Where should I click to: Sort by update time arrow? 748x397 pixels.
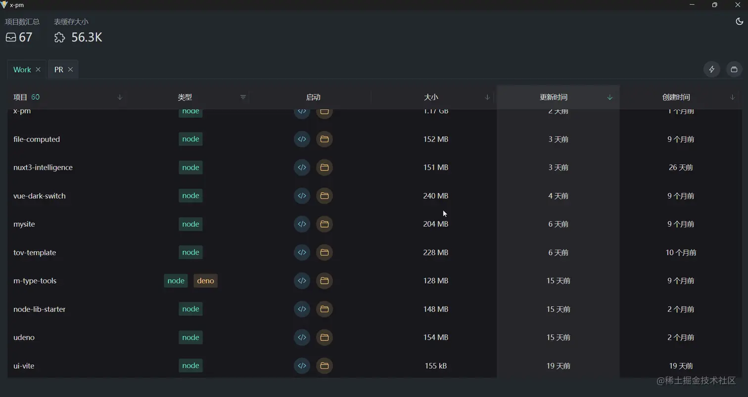610,97
